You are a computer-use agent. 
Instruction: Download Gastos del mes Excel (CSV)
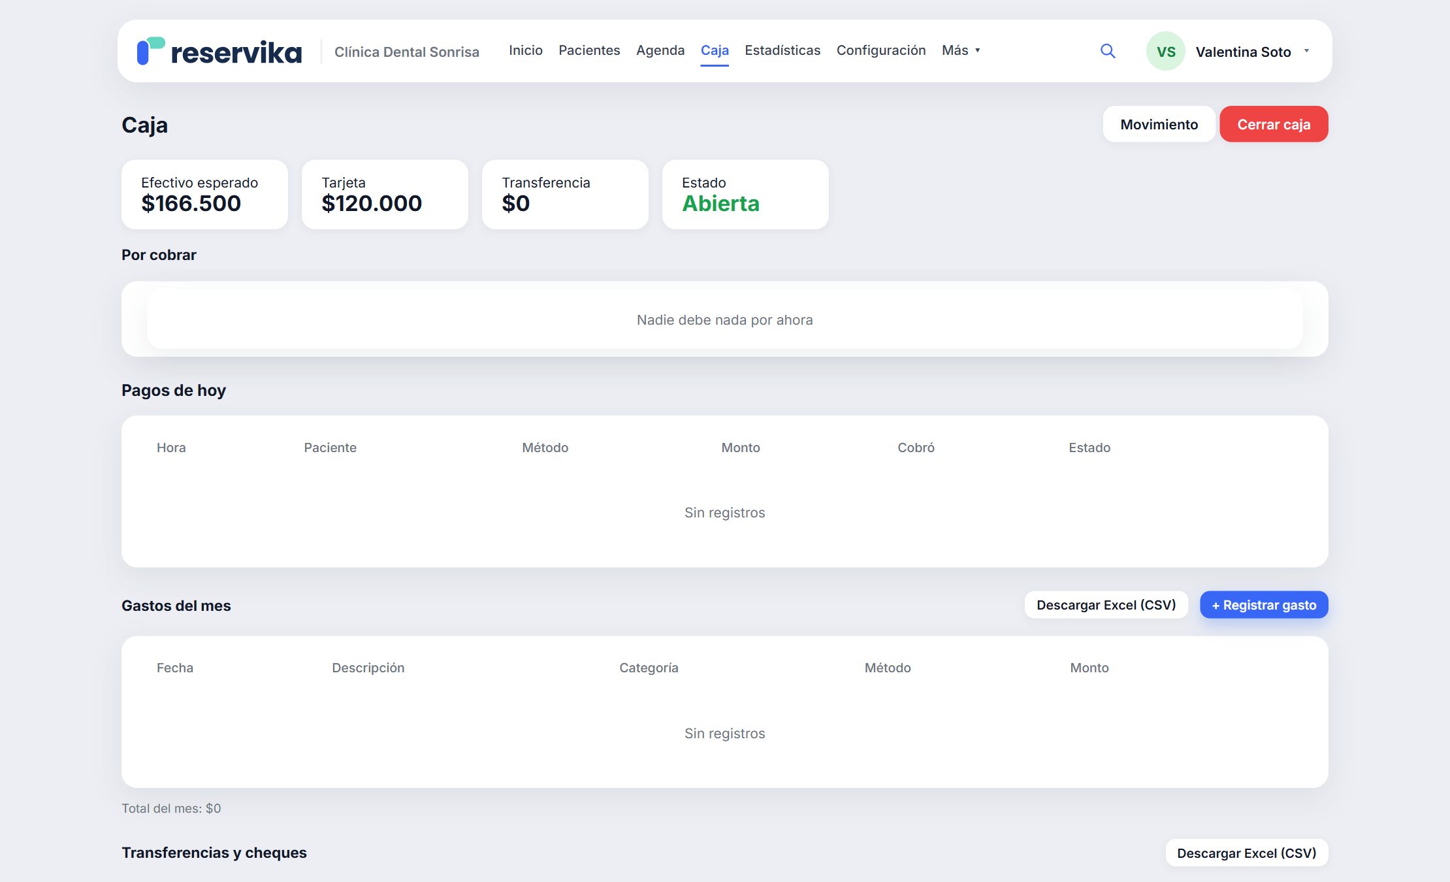pyautogui.click(x=1106, y=605)
